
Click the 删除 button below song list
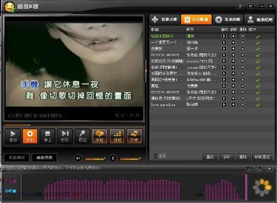pyautogui.click(x=243, y=157)
